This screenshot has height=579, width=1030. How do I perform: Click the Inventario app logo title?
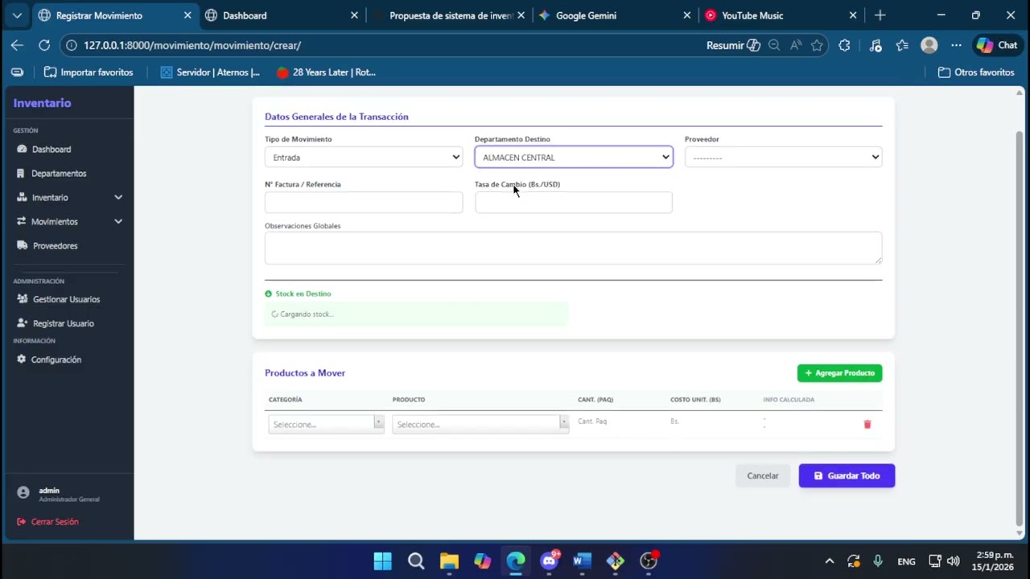coord(42,103)
